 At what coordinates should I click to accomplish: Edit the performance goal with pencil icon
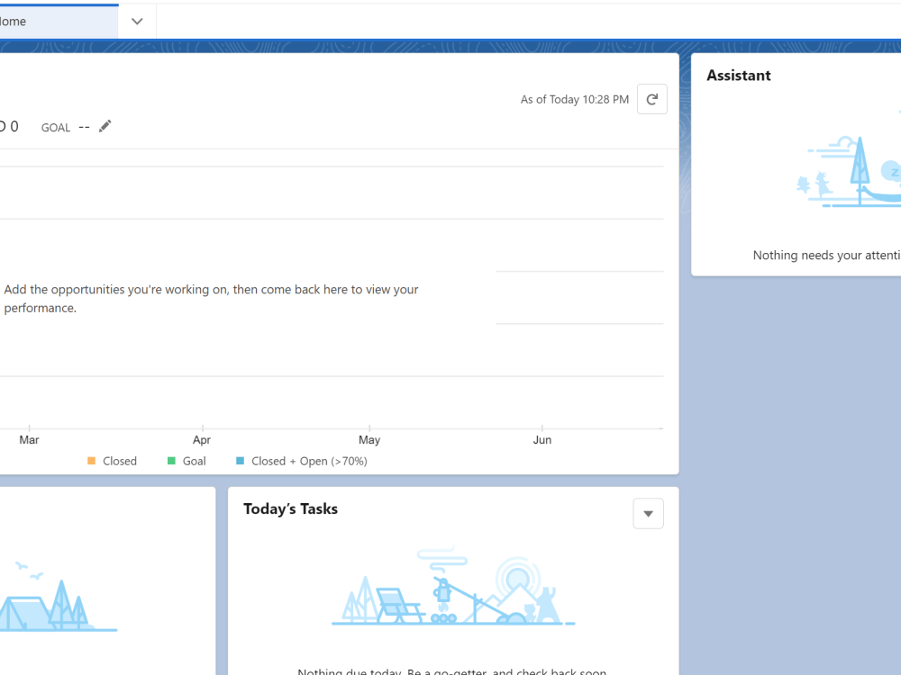pos(104,126)
